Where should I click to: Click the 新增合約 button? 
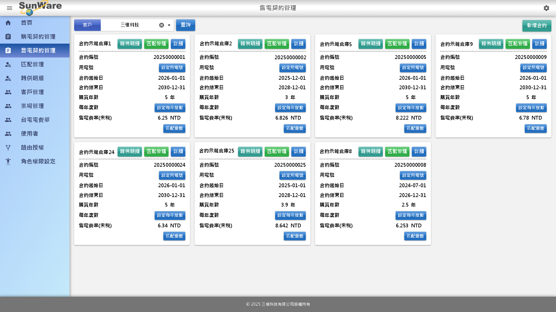pos(537,25)
